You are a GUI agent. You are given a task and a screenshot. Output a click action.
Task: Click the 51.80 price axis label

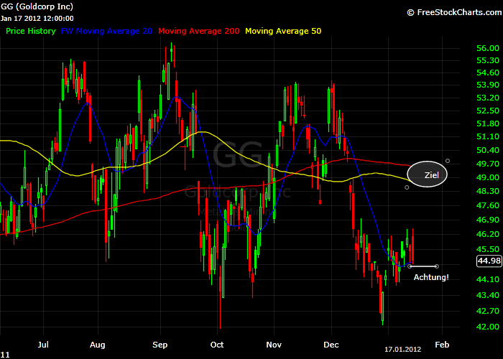coord(488,123)
